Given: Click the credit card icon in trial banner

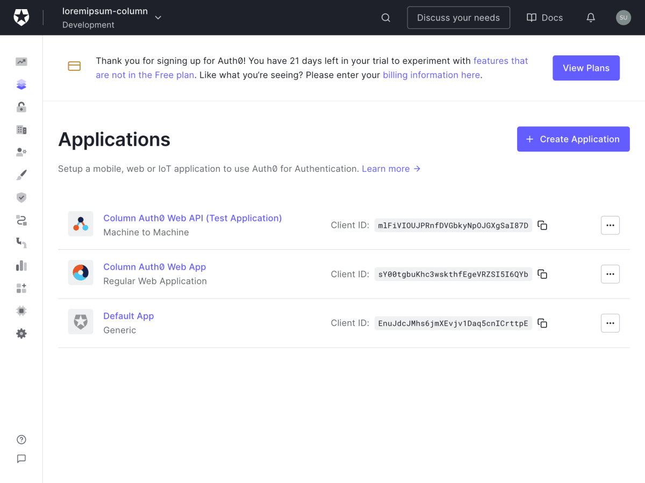Looking at the screenshot, I should tap(74, 66).
